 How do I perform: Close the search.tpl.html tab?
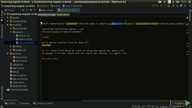(x=78, y=10)
